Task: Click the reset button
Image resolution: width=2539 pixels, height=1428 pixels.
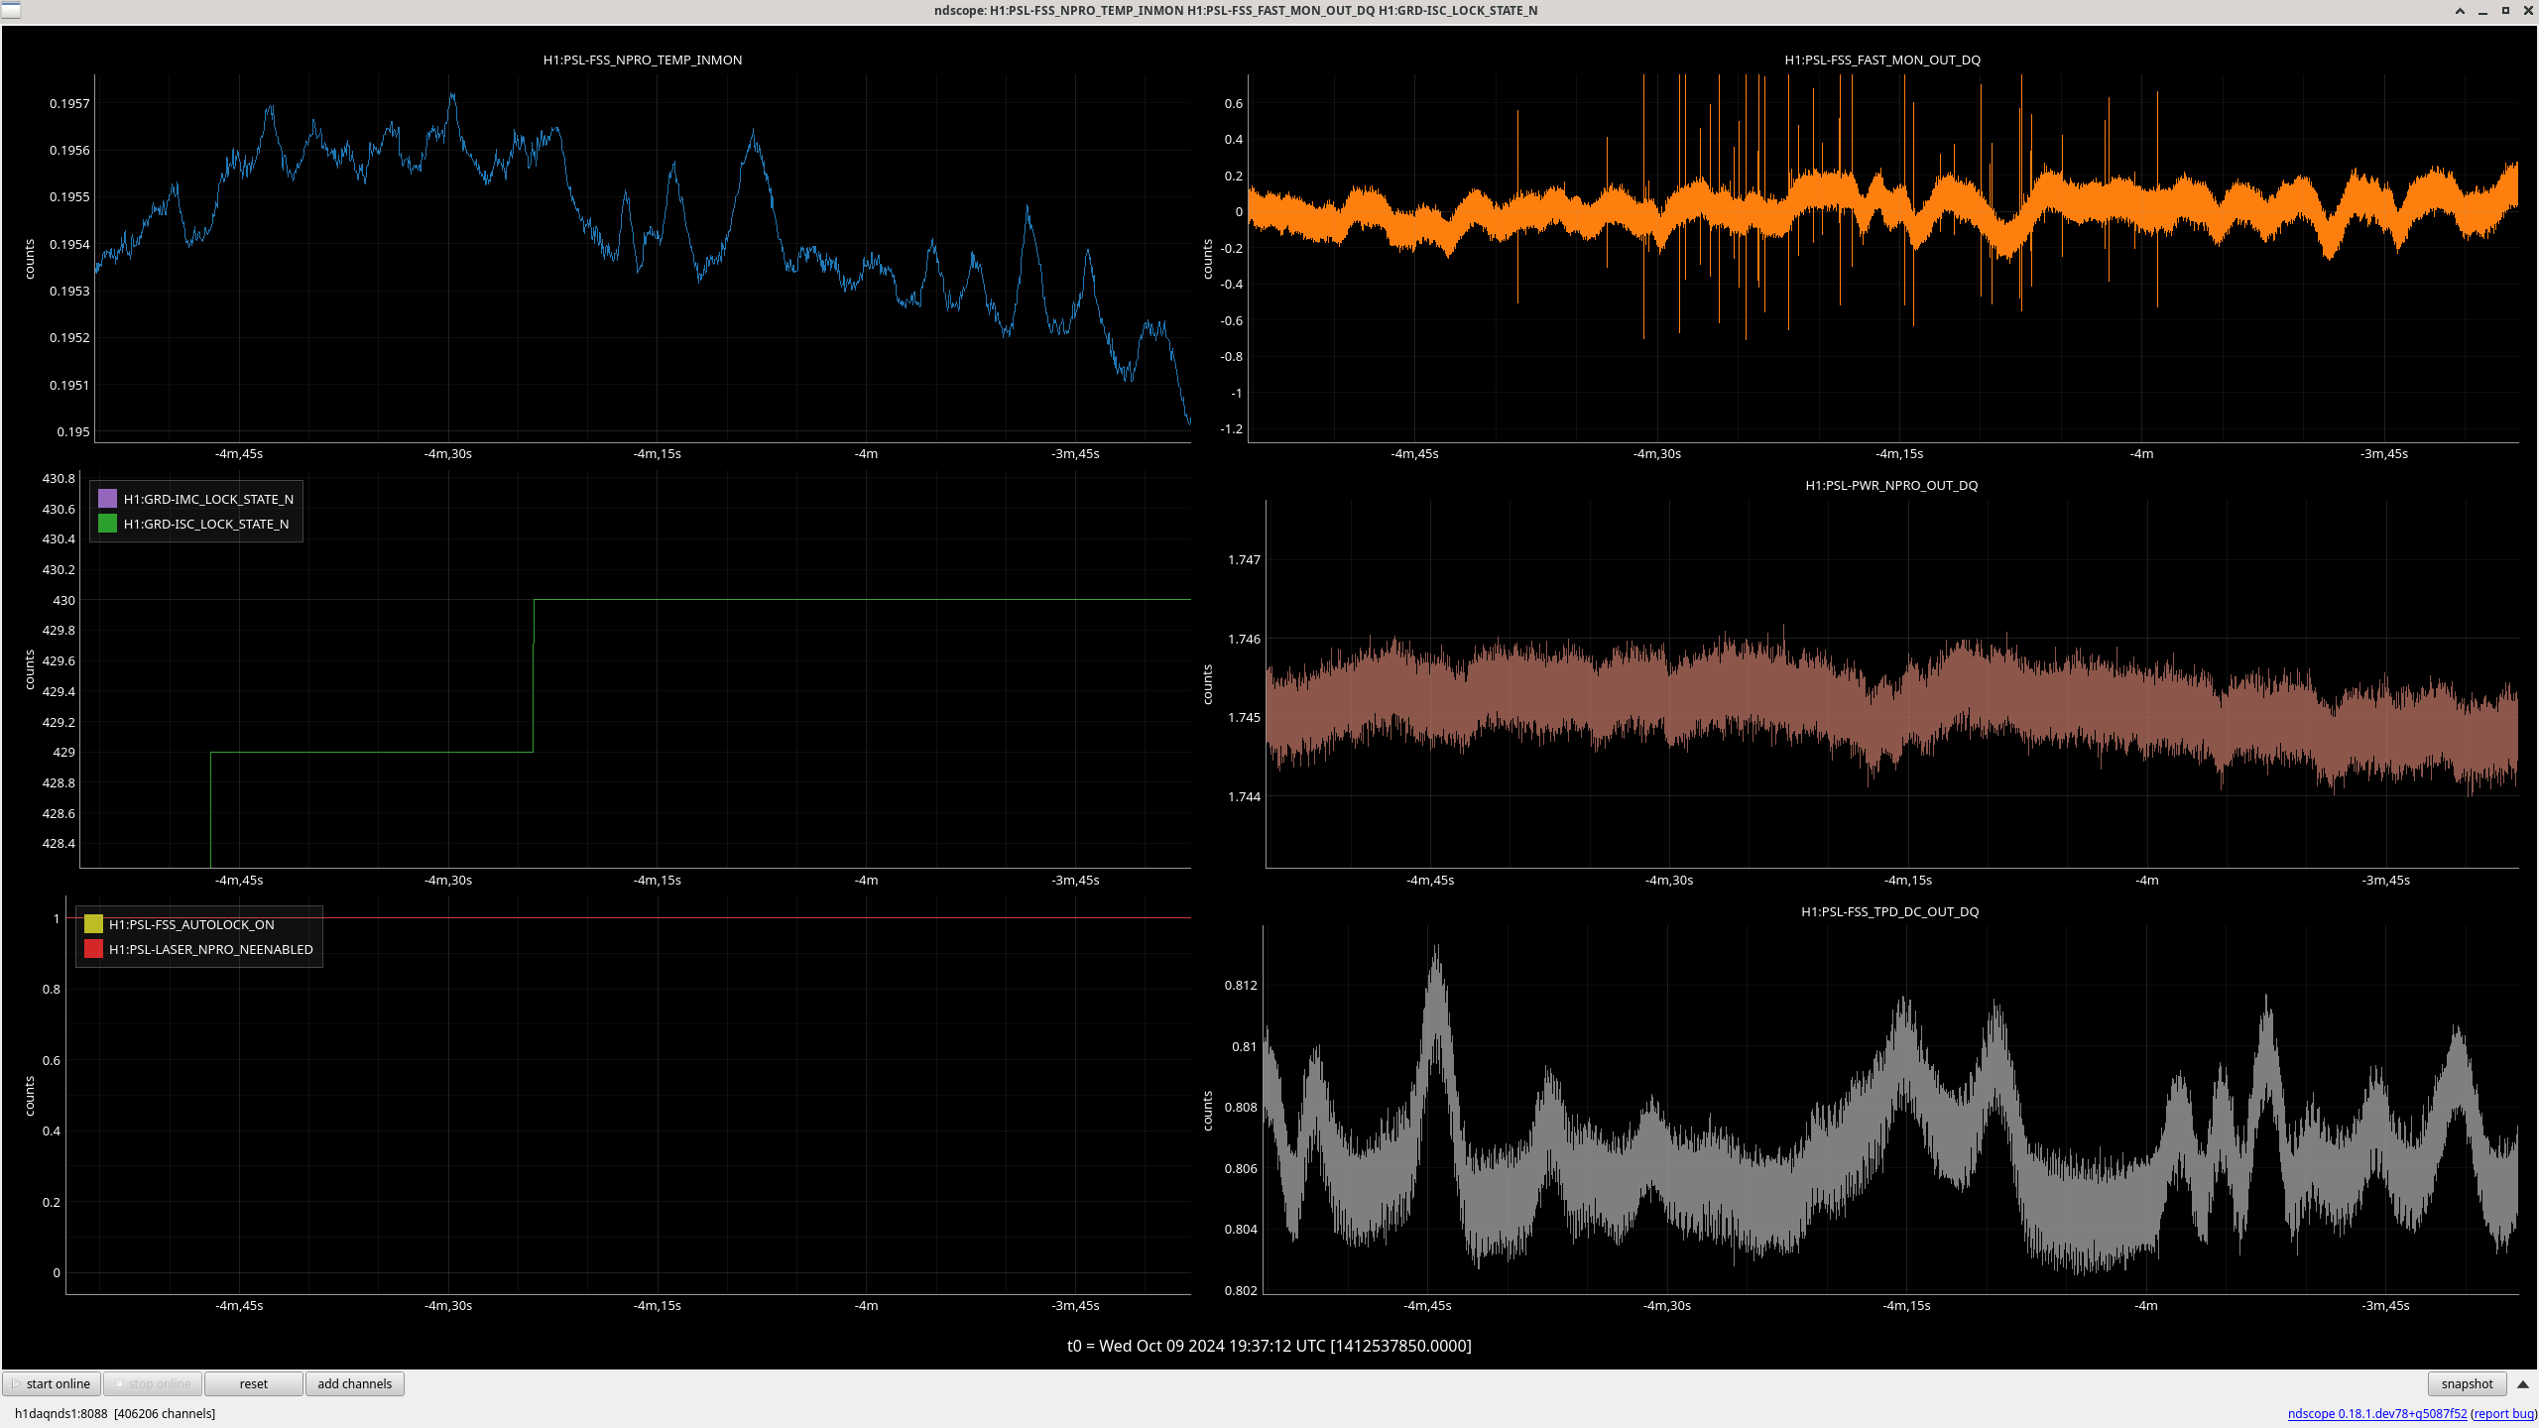Action: 254,1383
